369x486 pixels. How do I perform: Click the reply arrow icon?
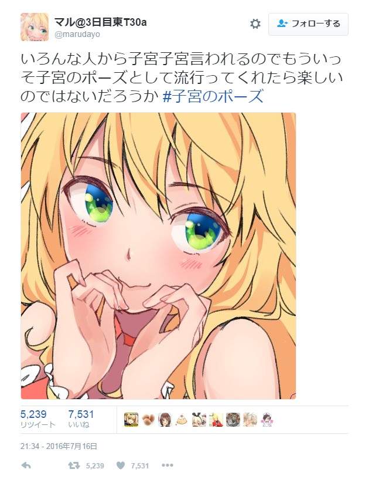(26, 465)
